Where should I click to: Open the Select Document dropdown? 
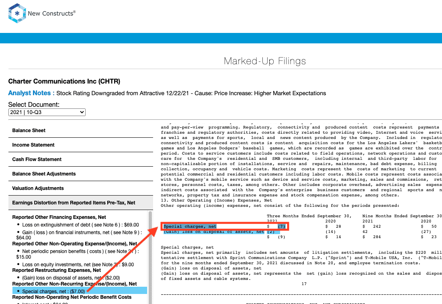tap(47, 112)
